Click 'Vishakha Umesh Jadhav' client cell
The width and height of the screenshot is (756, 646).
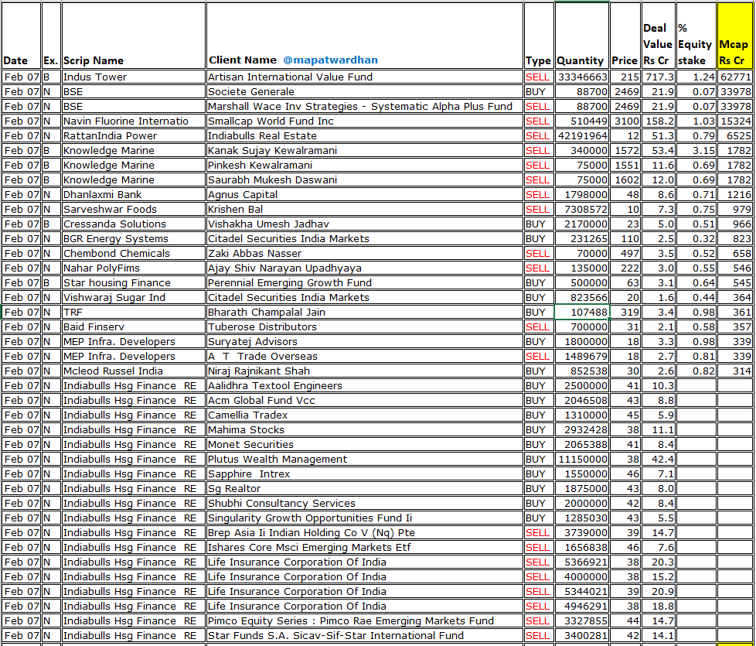point(365,224)
